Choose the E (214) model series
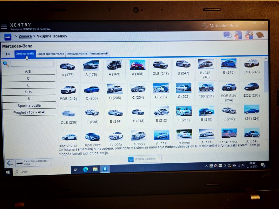This screenshot has height=209, width=279. pyautogui.click(x=115, y=116)
